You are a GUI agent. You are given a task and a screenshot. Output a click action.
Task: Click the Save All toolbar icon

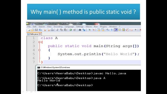point(40,30)
